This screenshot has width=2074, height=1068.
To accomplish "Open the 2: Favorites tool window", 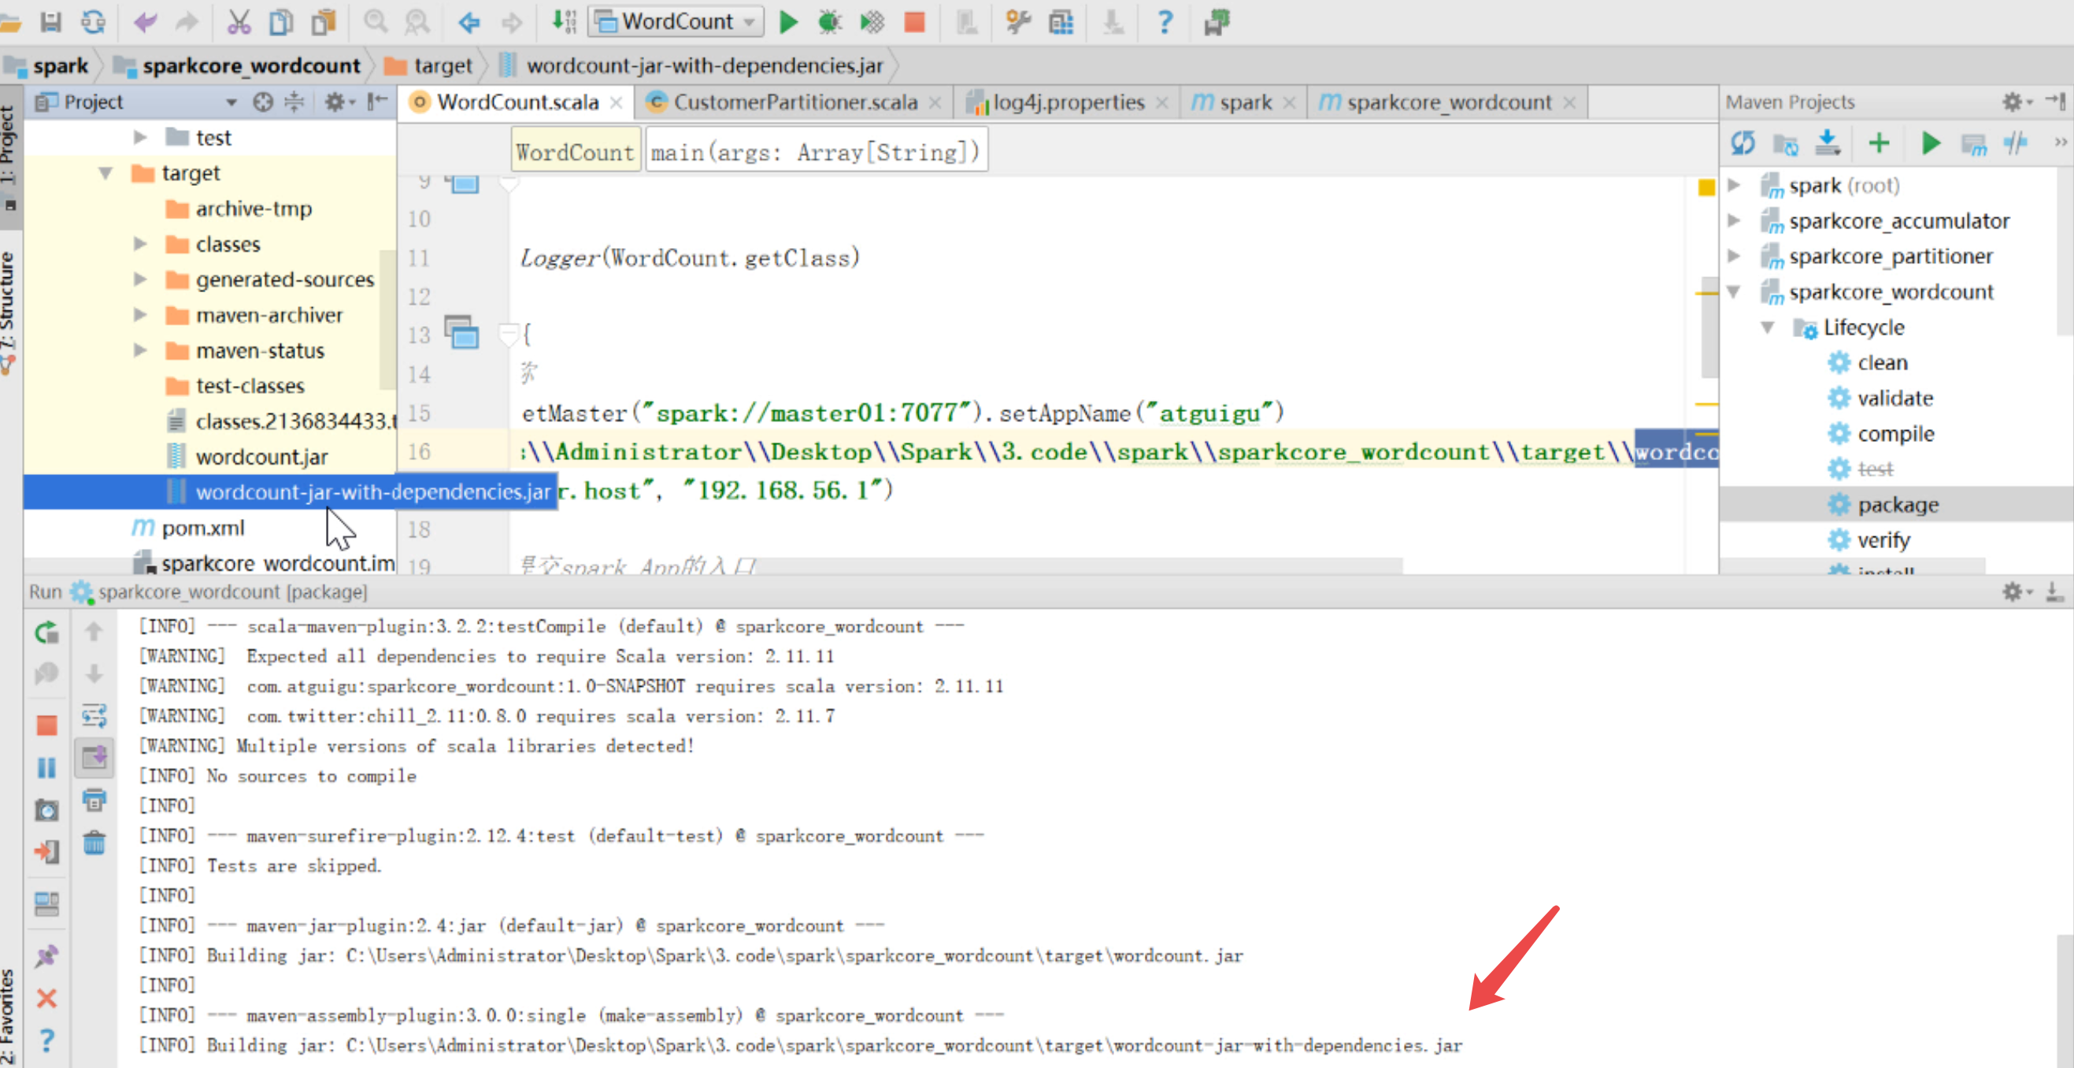I will (9, 1017).
